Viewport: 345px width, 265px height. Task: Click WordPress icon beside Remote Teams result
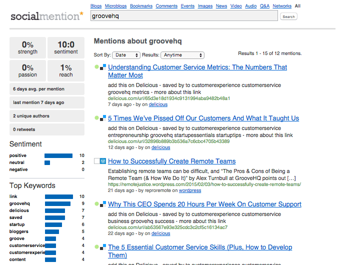click(x=103, y=161)
